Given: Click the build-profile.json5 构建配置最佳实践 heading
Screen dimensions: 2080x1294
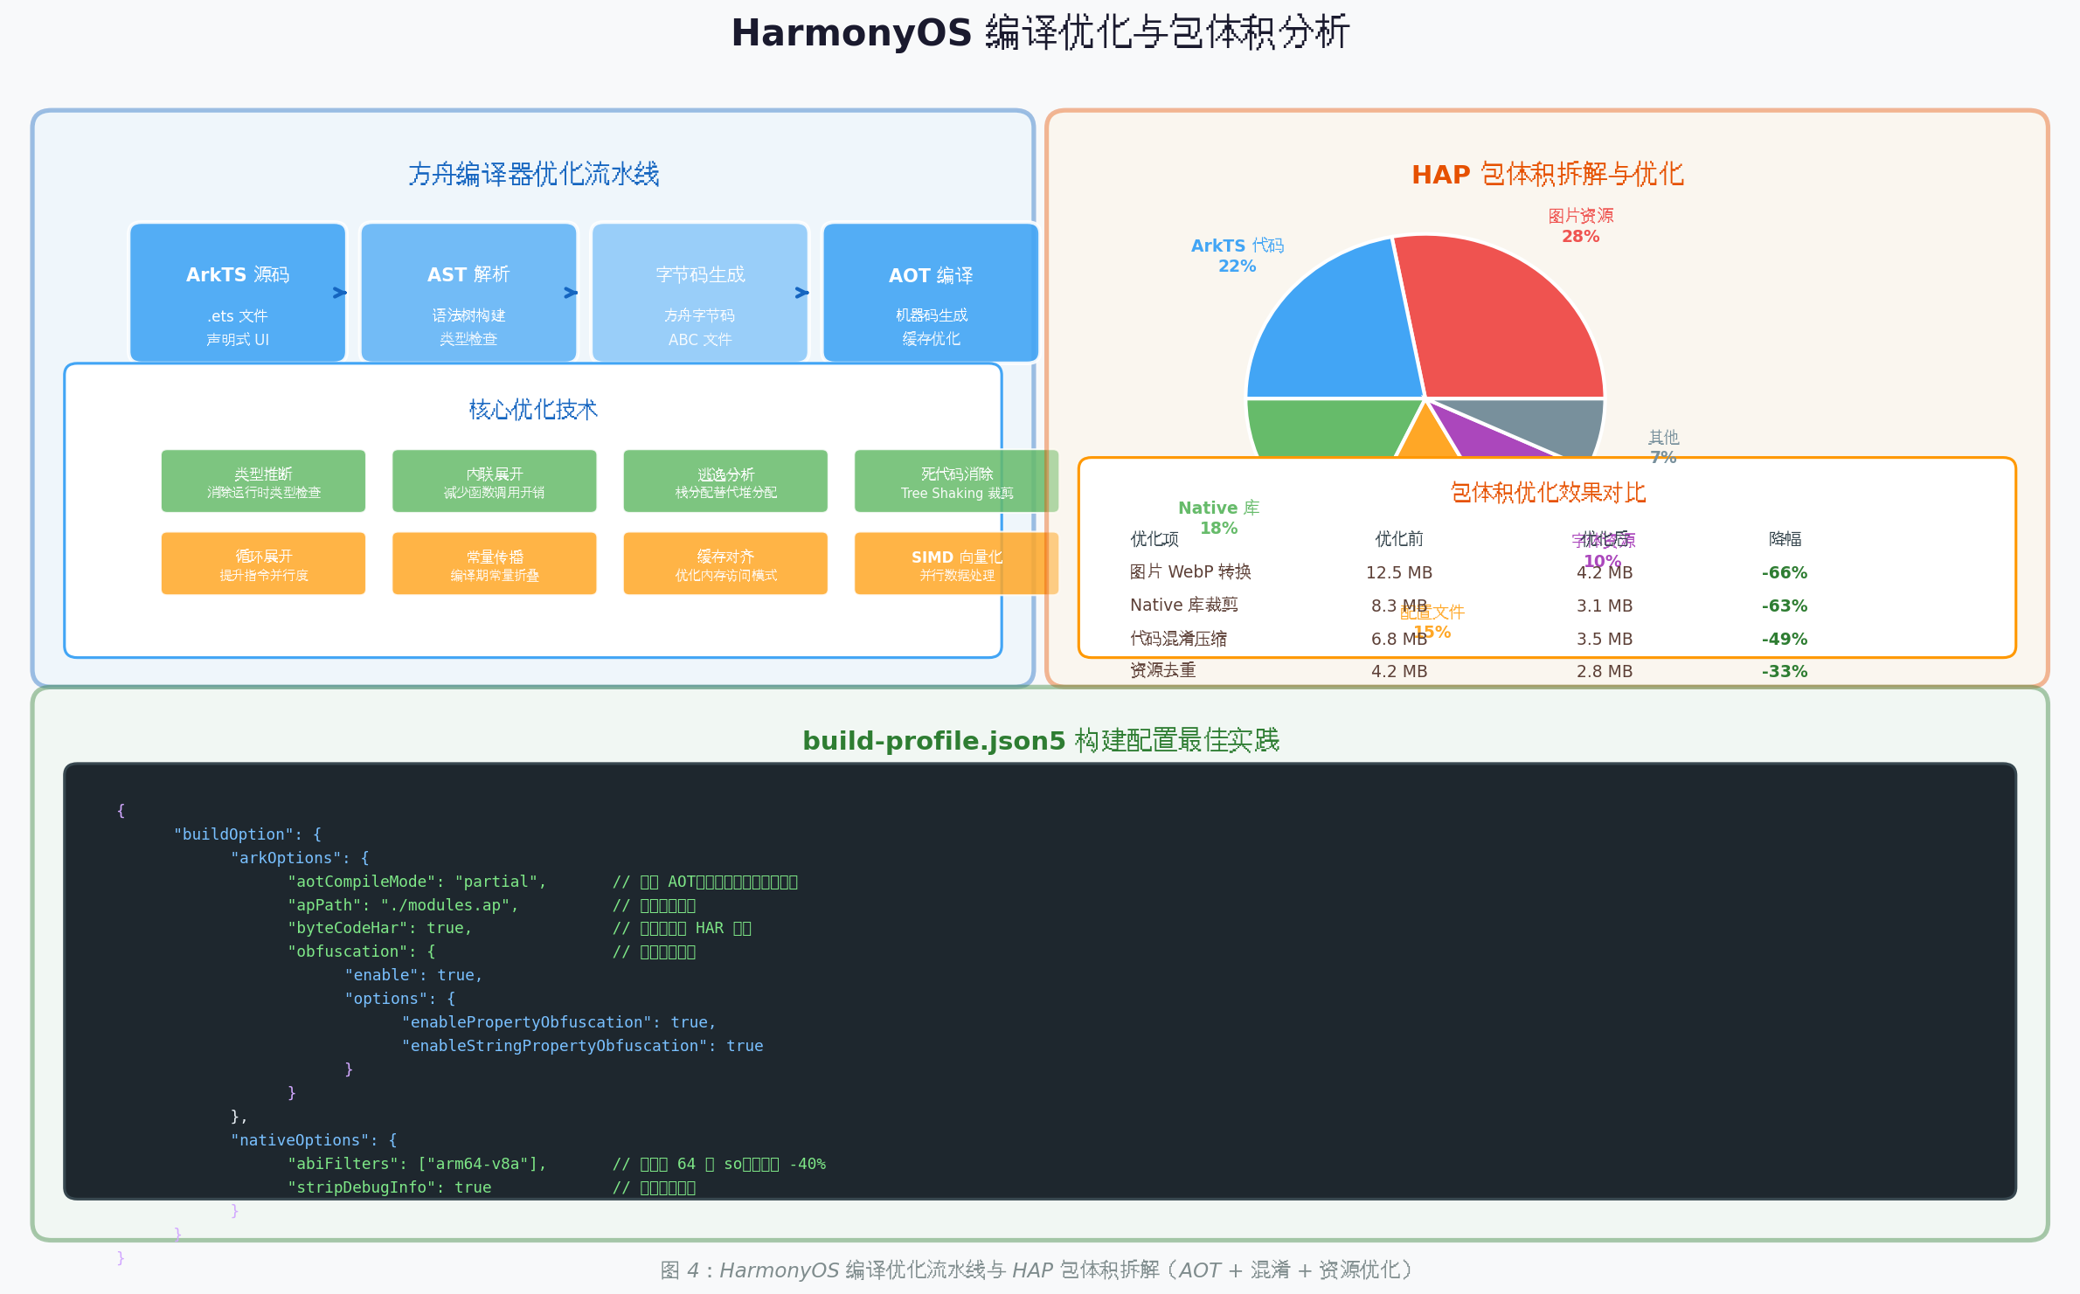Looking at the screenshot, I should 1041,740.
